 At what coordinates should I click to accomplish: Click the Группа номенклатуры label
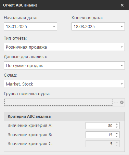click(x=27, y=94)
